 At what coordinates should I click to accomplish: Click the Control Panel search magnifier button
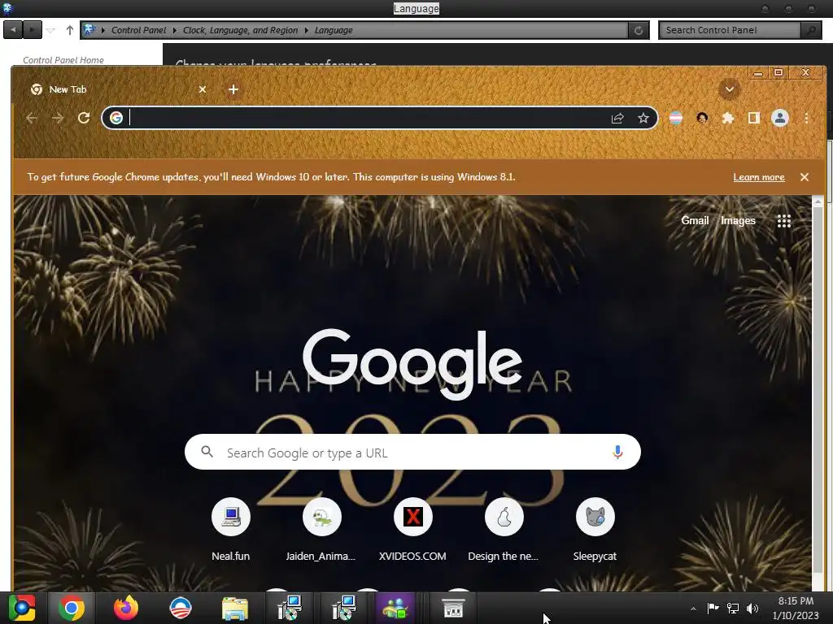click(x=811, y=30)
